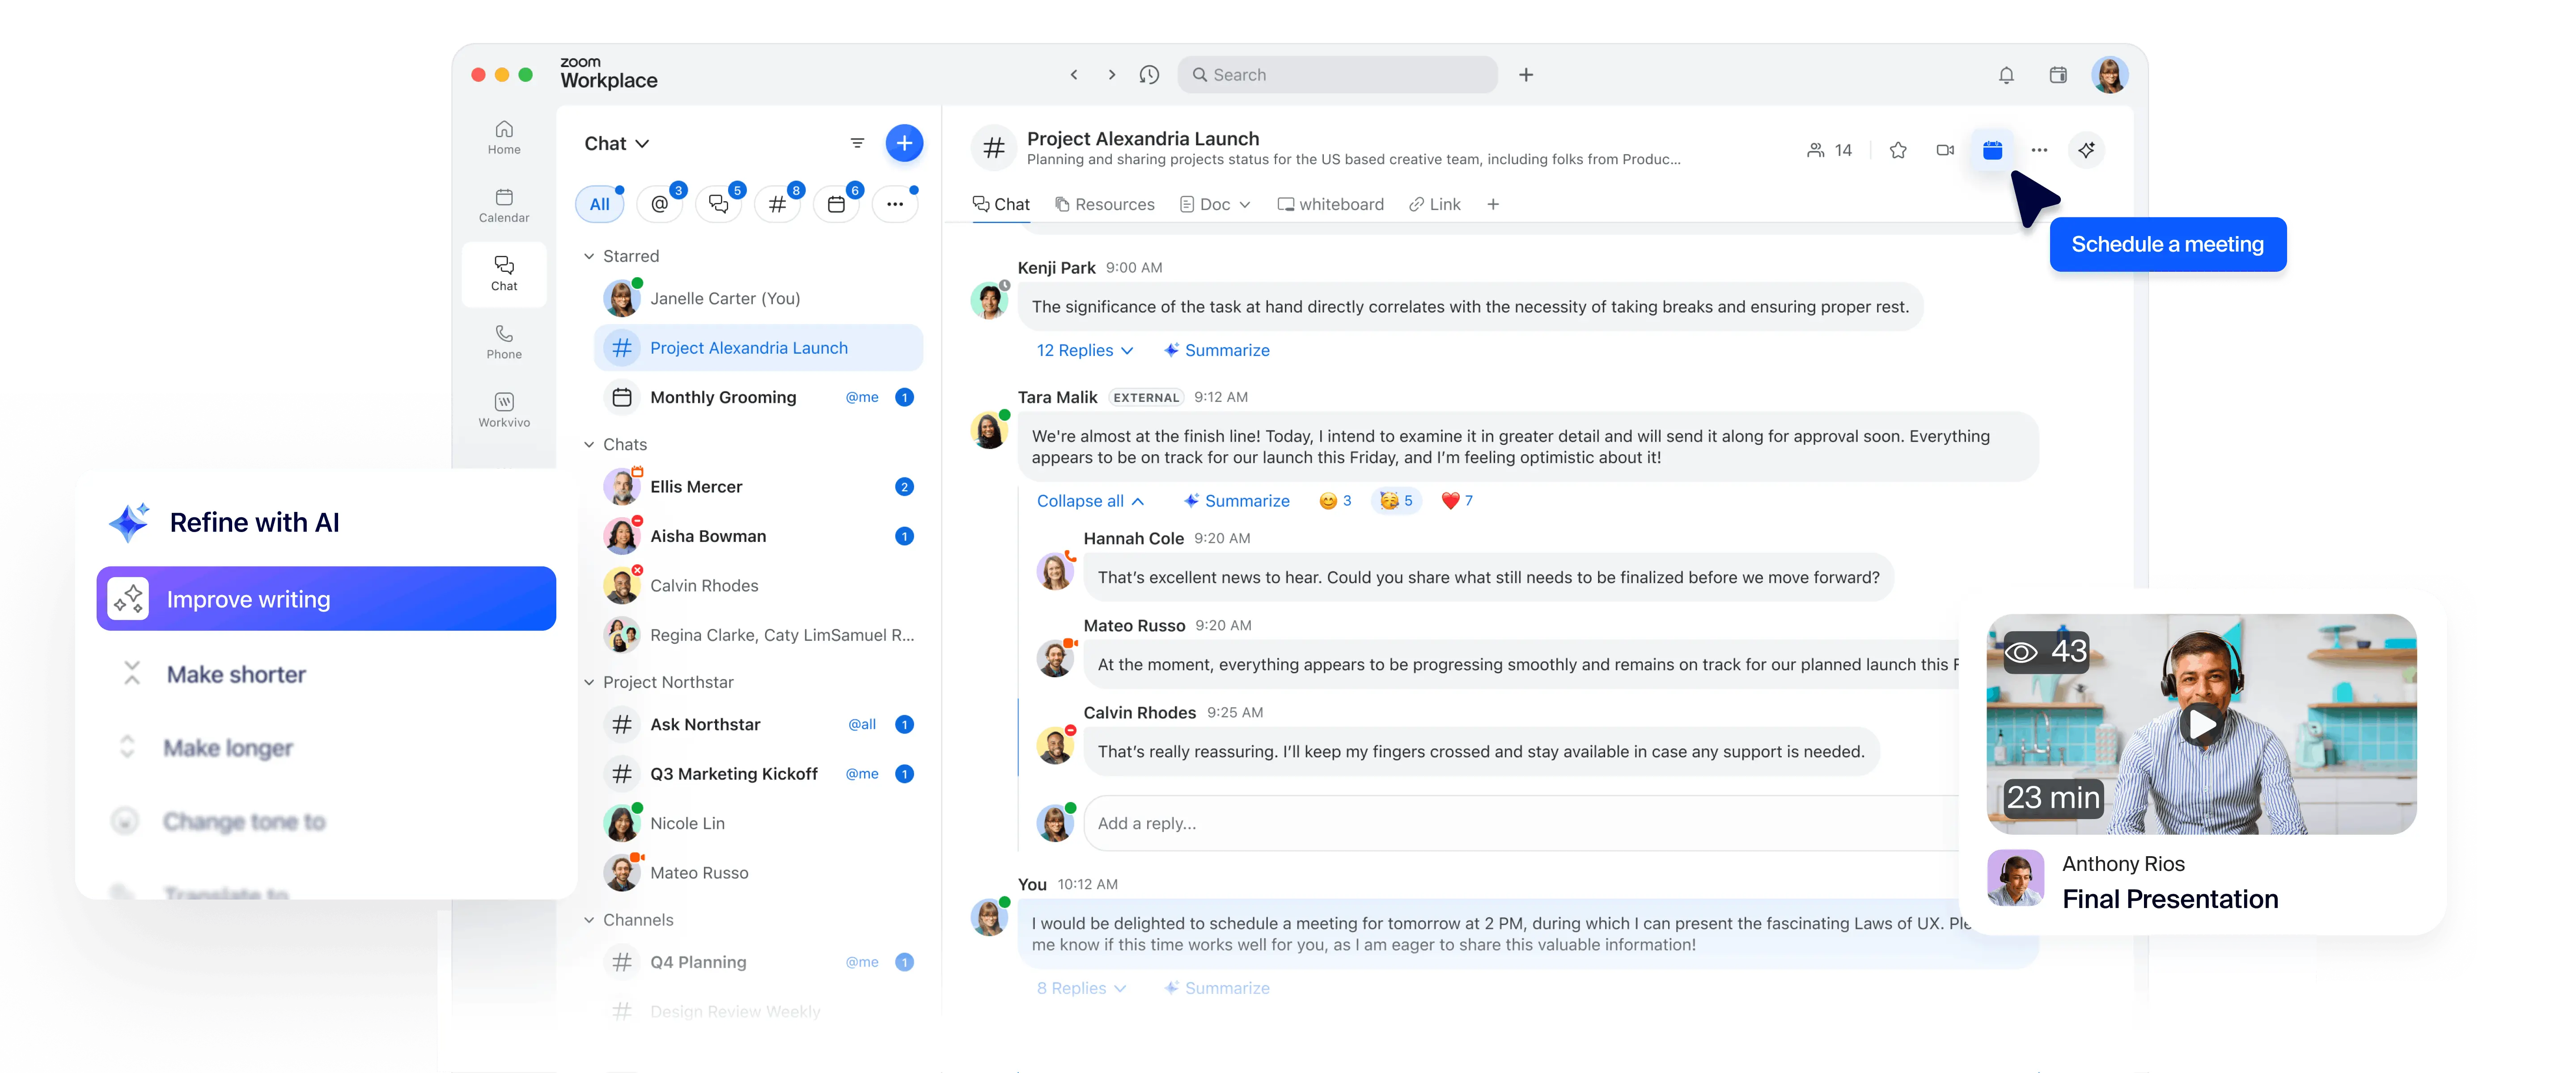
Task: Go back with the left arrow
Action: click(1074, 75)
